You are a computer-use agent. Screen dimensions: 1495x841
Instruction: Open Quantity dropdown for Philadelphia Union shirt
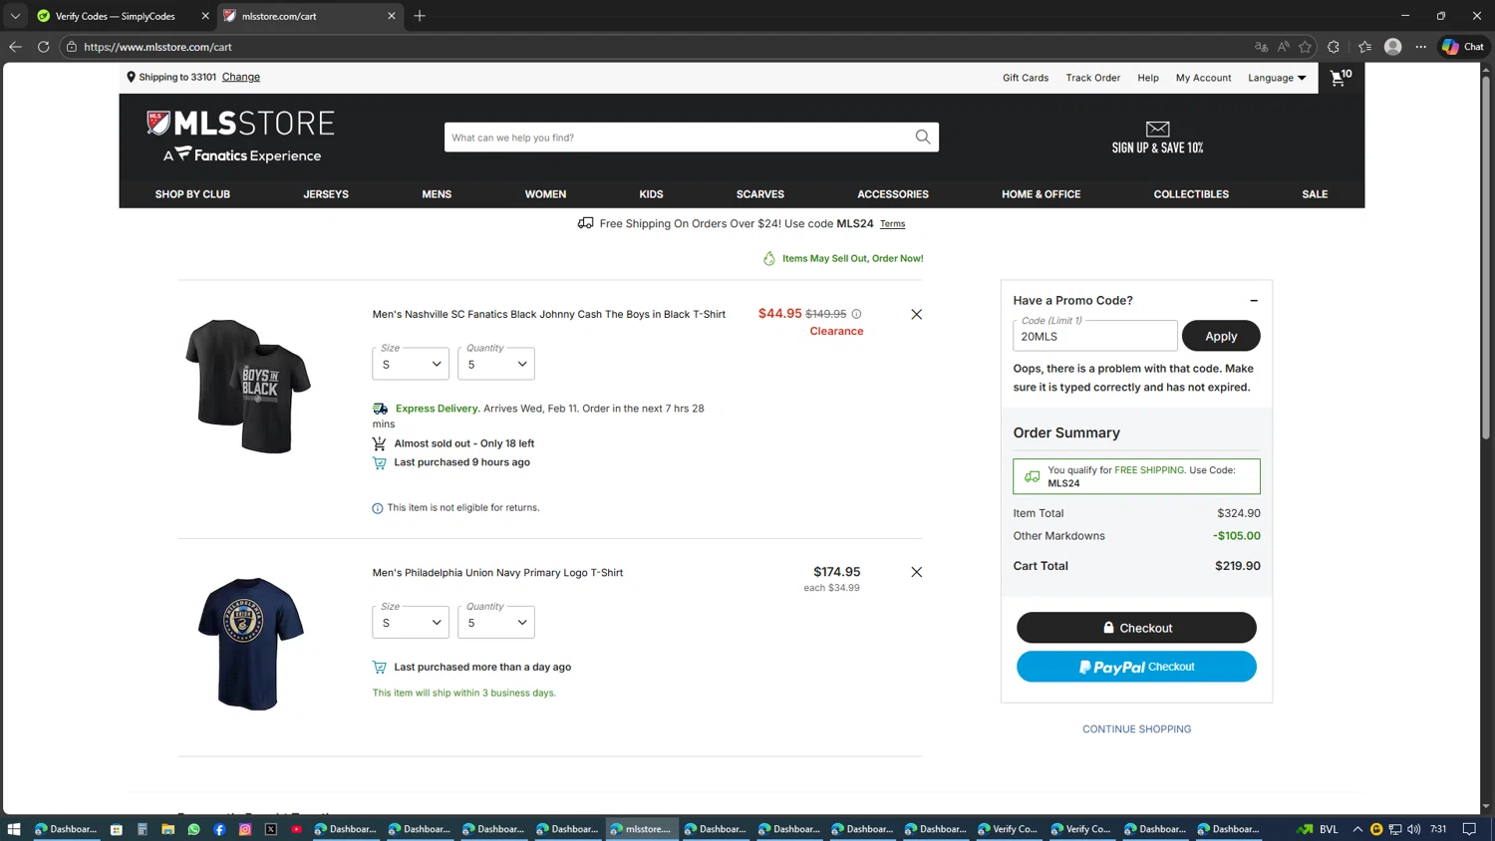(496, 622)
